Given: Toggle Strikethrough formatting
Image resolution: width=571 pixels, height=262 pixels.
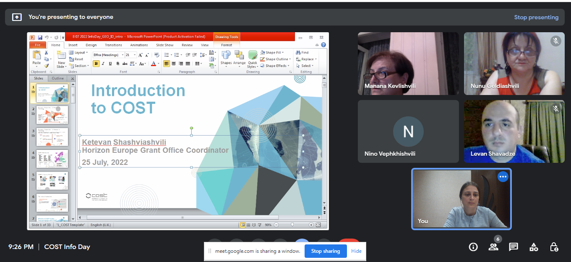Looking at the screenshot, I should click(125, 64).
